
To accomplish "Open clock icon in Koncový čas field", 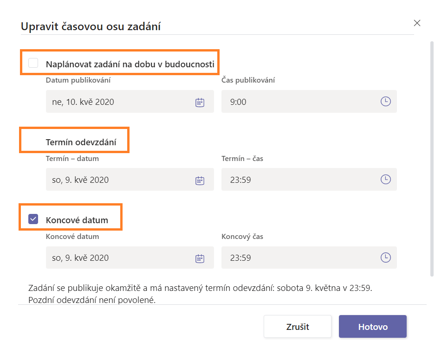I will 386,258.
